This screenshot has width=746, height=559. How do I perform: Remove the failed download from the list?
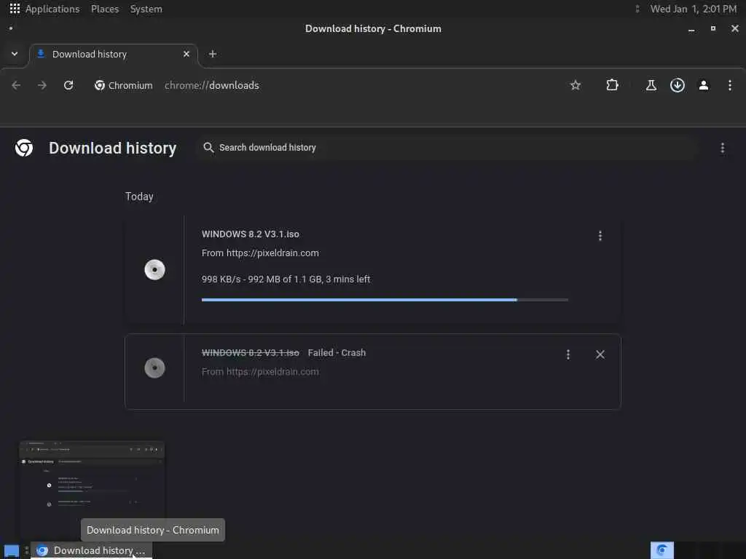click(x=600, y=354)
